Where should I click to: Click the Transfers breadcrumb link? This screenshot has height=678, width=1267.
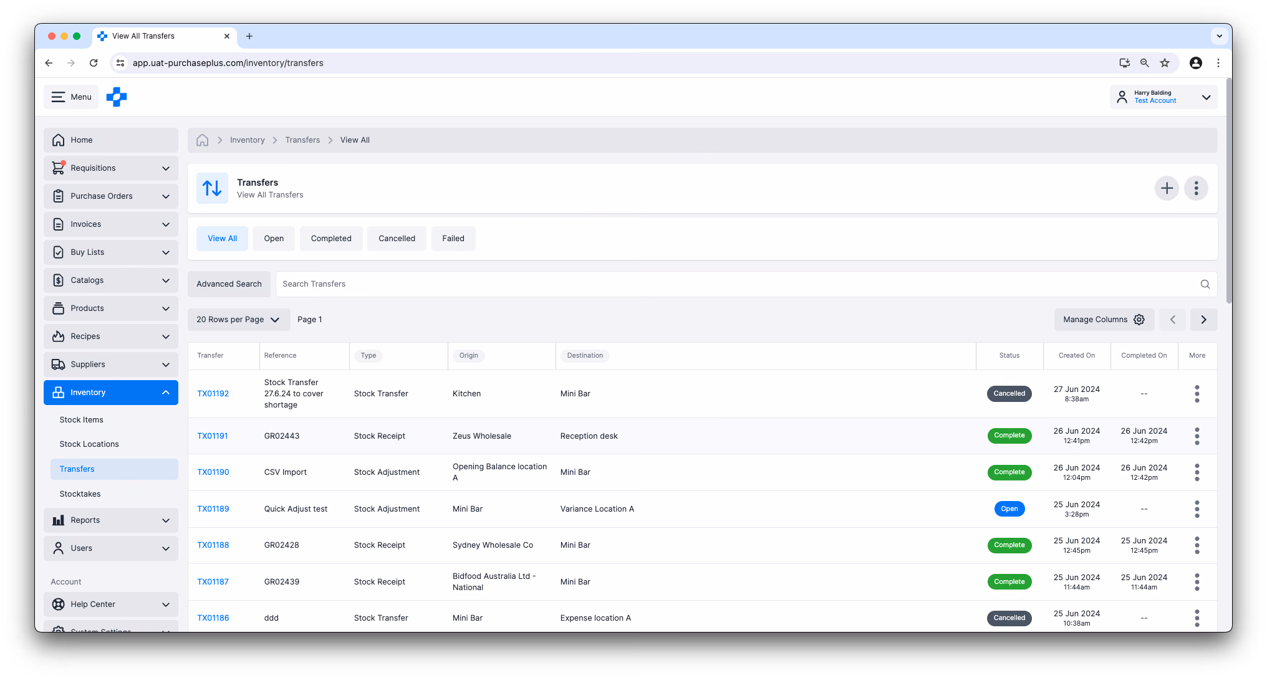(x=302, y=140)
